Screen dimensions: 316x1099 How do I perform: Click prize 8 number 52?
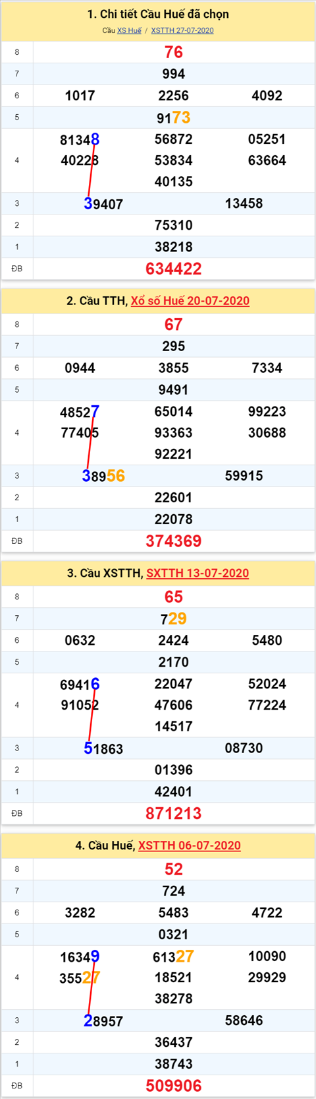pyautogui.click(x=174, y=869)
